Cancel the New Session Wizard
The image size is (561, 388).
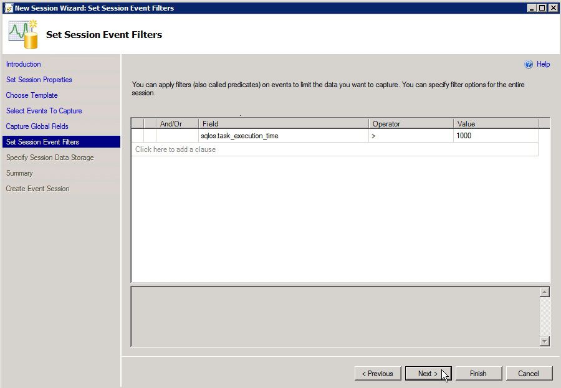pyautogui.click(x=529, y=374)
